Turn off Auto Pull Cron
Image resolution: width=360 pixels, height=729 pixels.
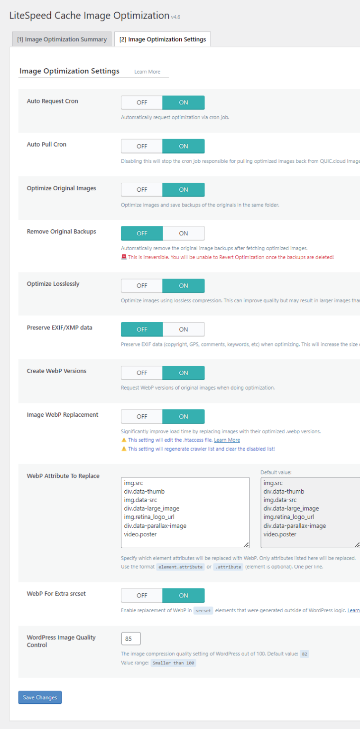point(141,146)
